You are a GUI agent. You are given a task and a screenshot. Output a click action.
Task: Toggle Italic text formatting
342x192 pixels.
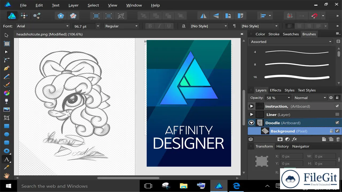pos(160,26)
